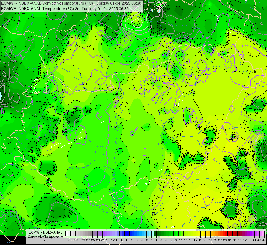Click the 37 value on the legend scale
Image resolution: width=267 pixels, height=245 pixels.
pyautogui.click(x=245, y=240)
